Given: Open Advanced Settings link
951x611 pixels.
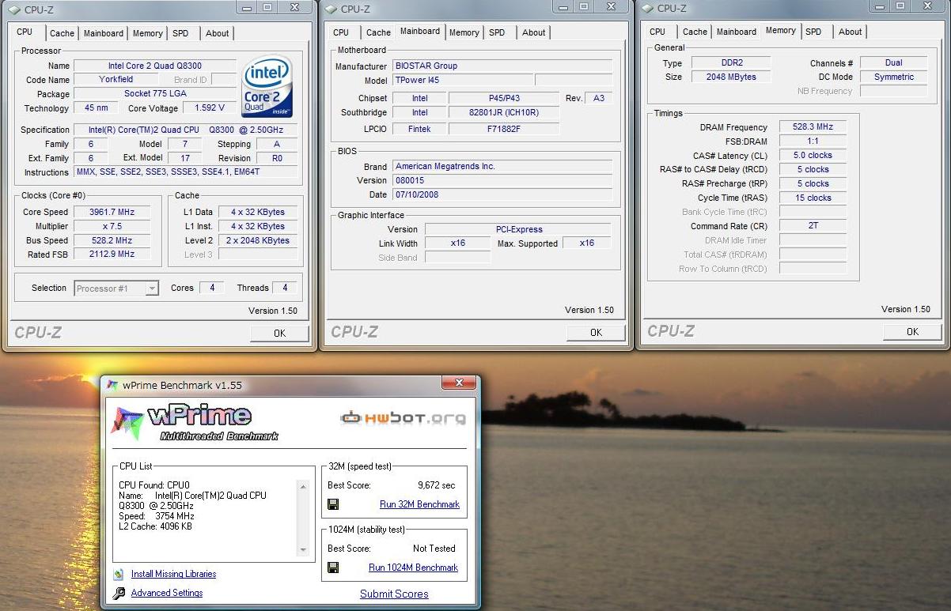Looking at the screenshot, I should coord(167,593).
